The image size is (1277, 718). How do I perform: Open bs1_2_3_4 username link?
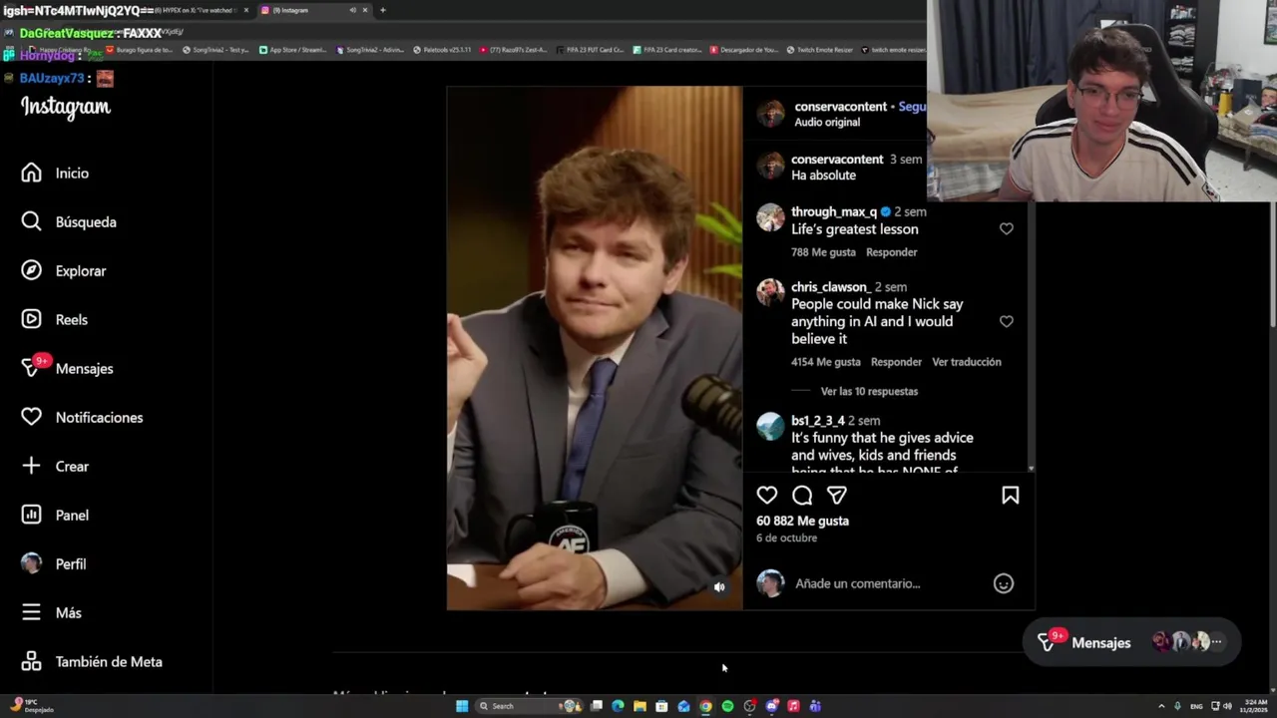(818, 421)
